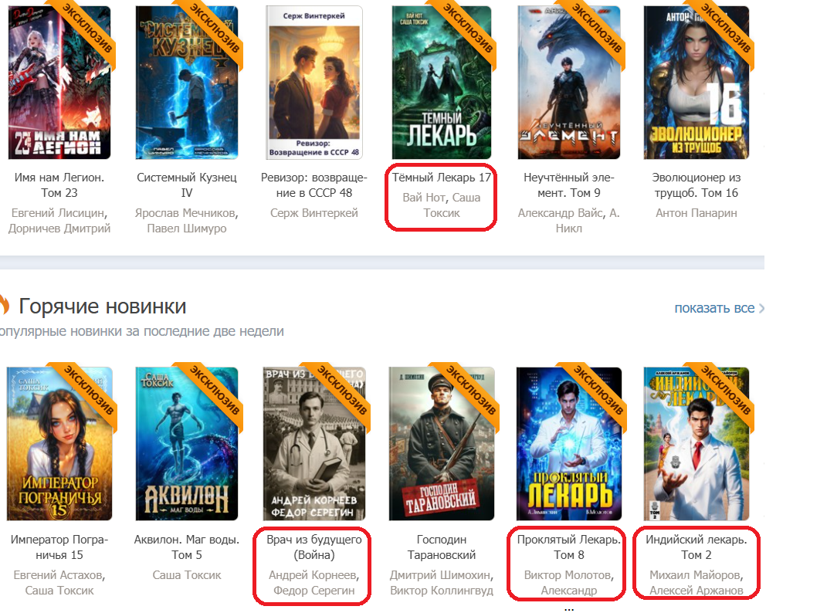Open author link Антон Панарин
The image size is (827, 613).
click(x=697, y=213)
